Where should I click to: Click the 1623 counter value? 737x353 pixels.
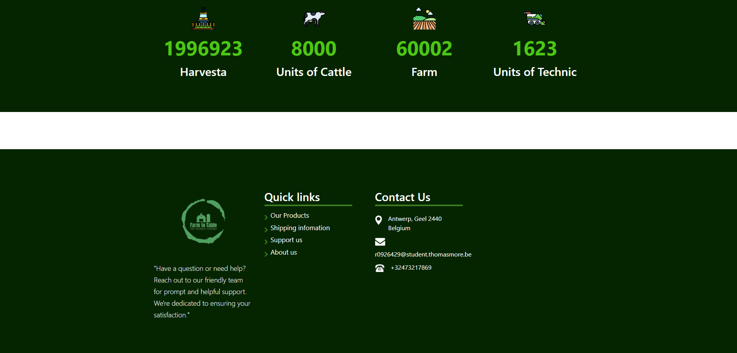(535, 49)
